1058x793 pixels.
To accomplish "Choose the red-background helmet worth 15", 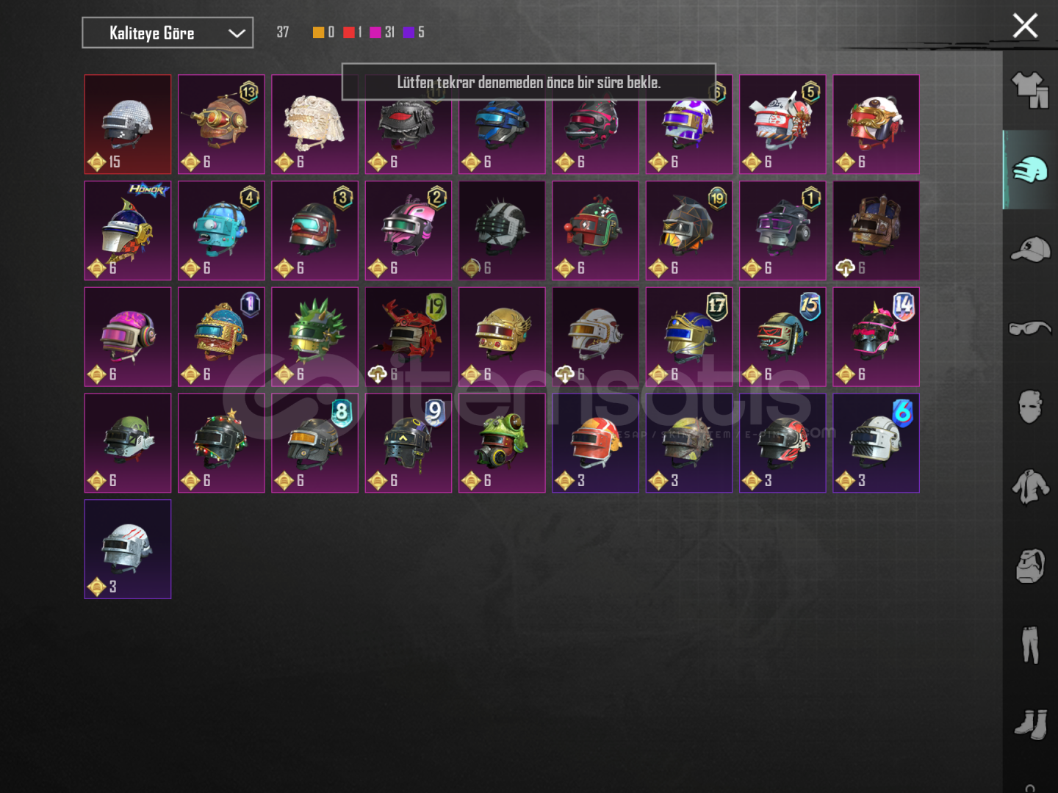I will click(x=128, y=124).
